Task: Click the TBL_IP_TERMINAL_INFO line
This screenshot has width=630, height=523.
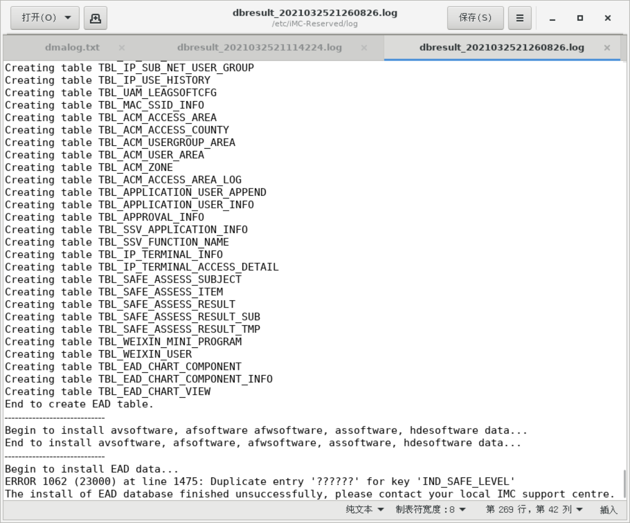Action: coord(114,255)
